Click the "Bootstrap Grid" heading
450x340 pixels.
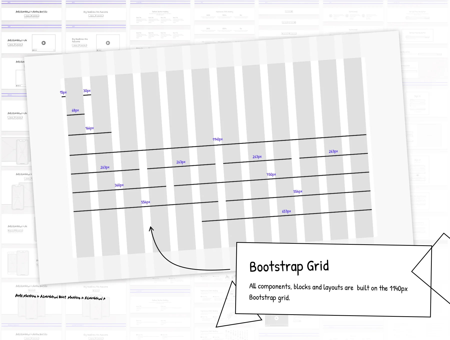[289, 266]
